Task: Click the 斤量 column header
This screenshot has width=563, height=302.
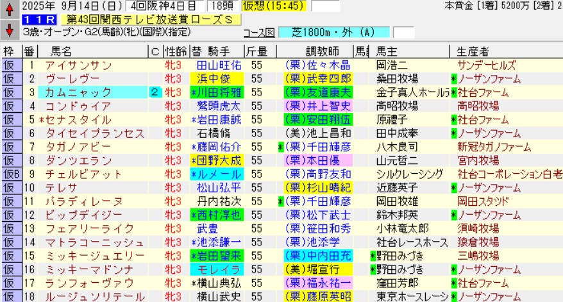Action: (258, 52)
